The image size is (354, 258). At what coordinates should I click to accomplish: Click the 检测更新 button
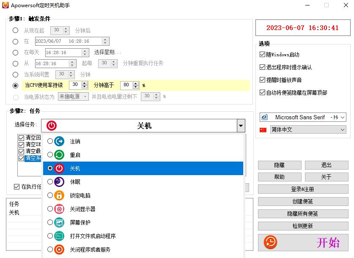point(303,226)
